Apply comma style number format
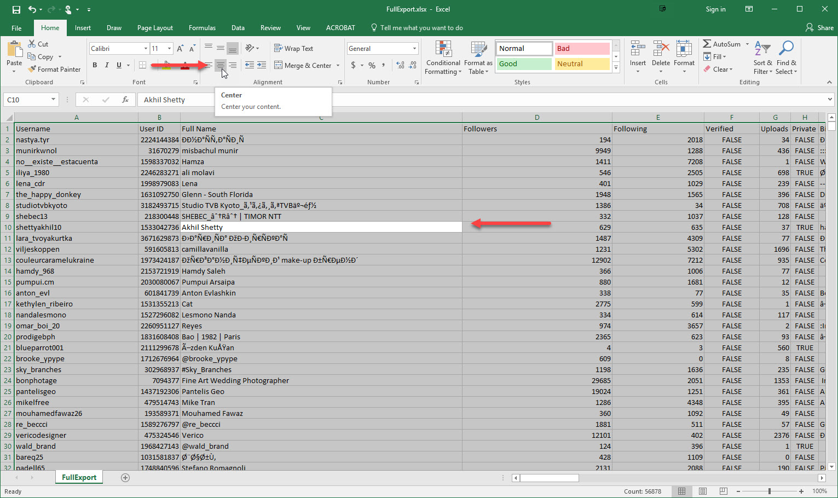Image resolution: width=838 pixels, height=498 pixels. point(384,65)
